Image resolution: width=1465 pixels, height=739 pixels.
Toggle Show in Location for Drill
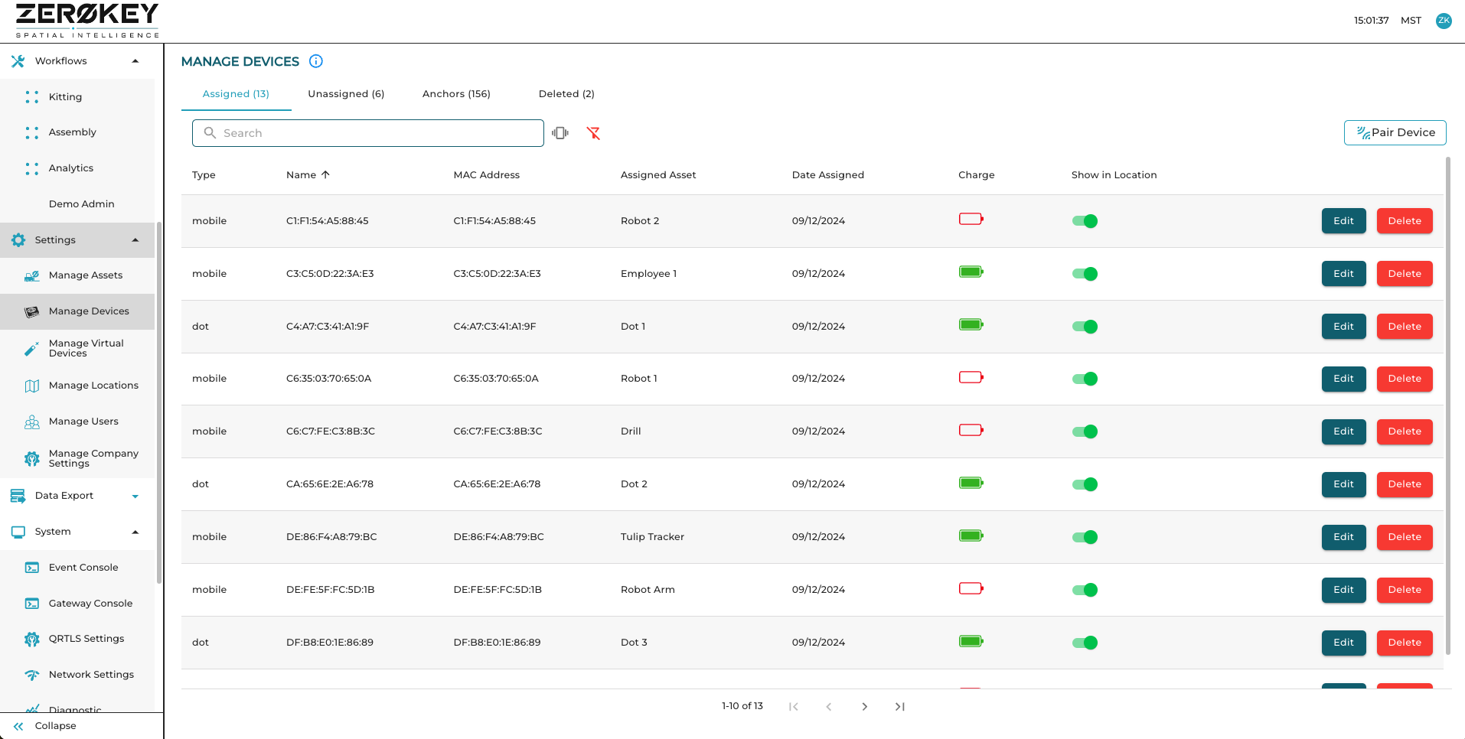coord(1085,431)
